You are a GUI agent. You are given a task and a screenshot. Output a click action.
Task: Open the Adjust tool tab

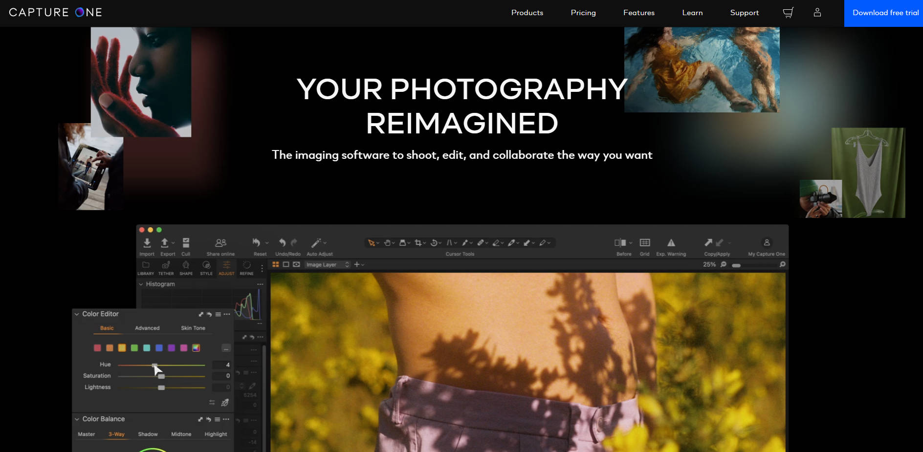[x=226, y=268]
